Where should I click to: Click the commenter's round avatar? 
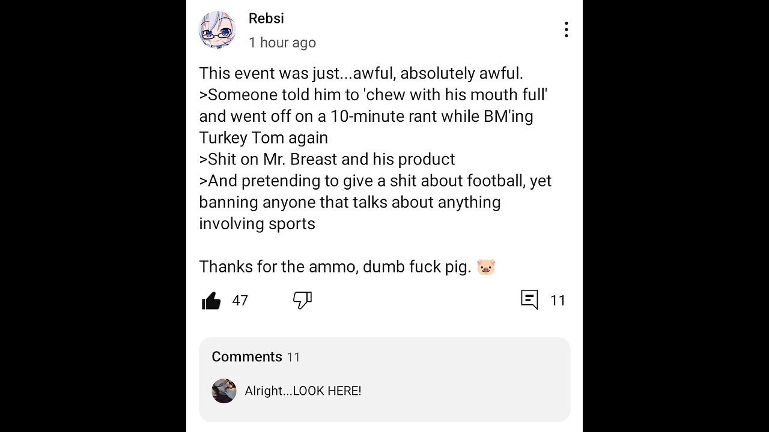click(224, 391)
